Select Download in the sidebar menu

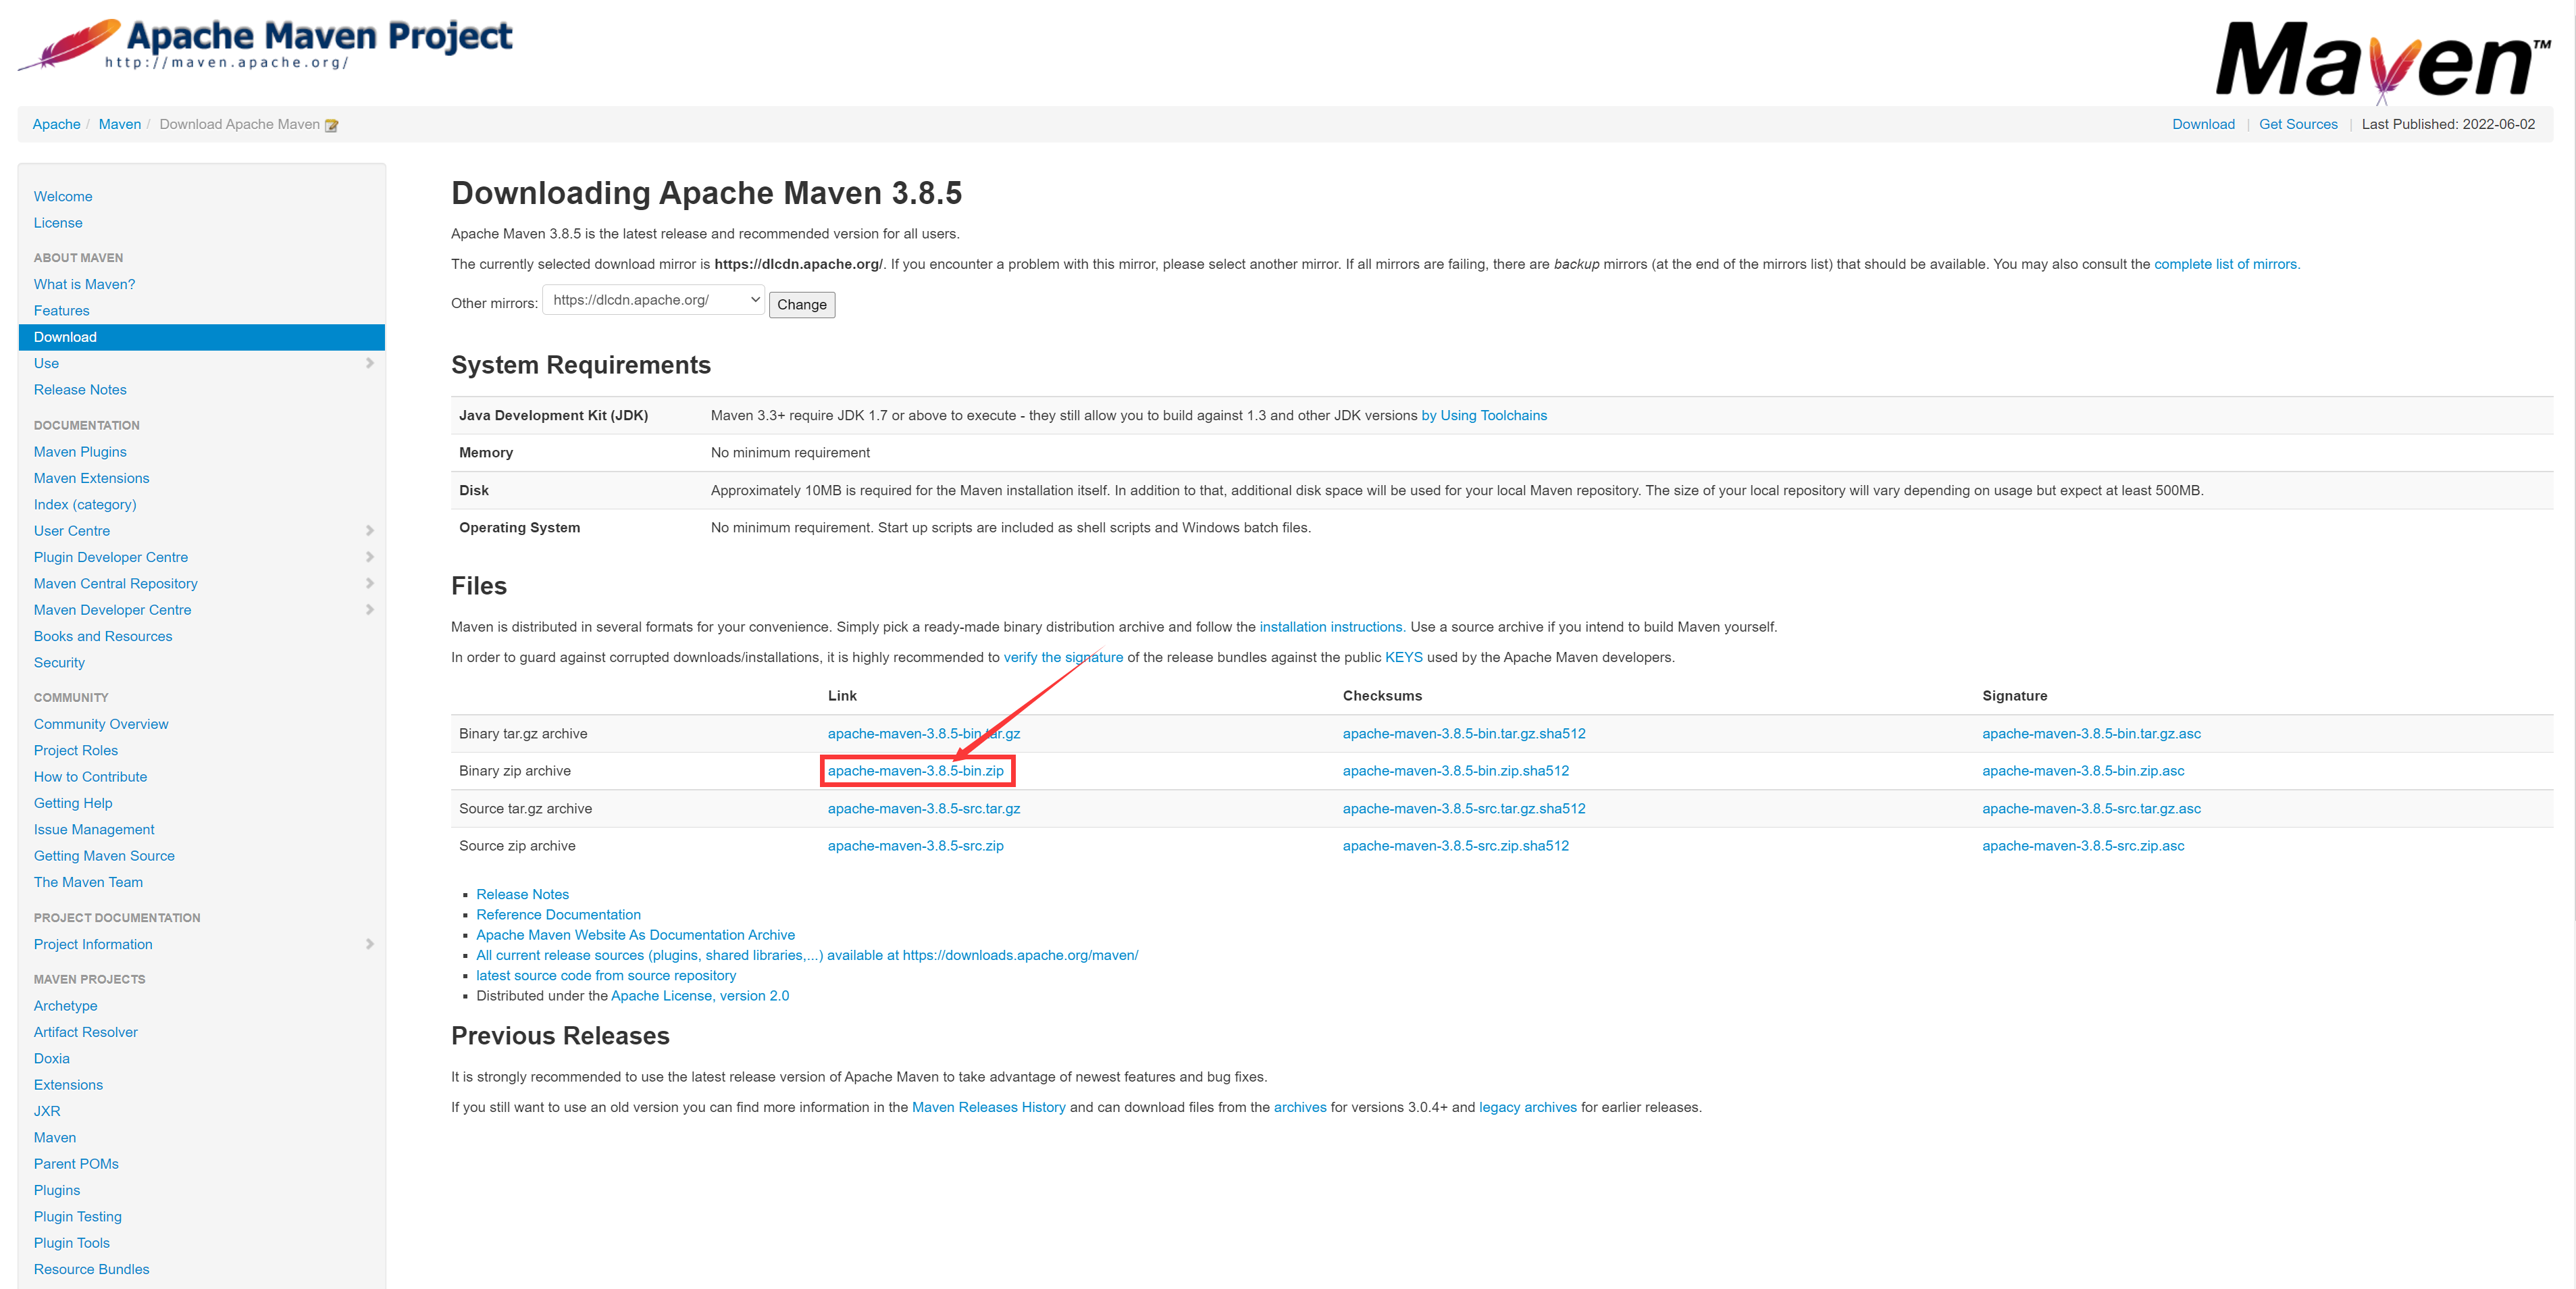pos(66,337)
